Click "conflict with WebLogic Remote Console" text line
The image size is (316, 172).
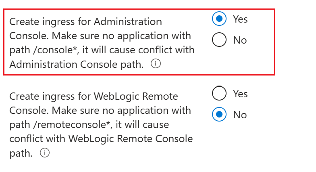[x=101, y=139]
